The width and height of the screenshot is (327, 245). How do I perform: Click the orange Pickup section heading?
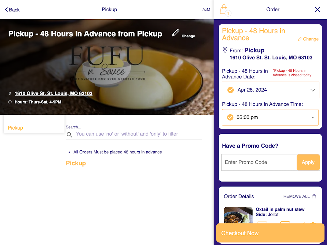click(76, 163)
